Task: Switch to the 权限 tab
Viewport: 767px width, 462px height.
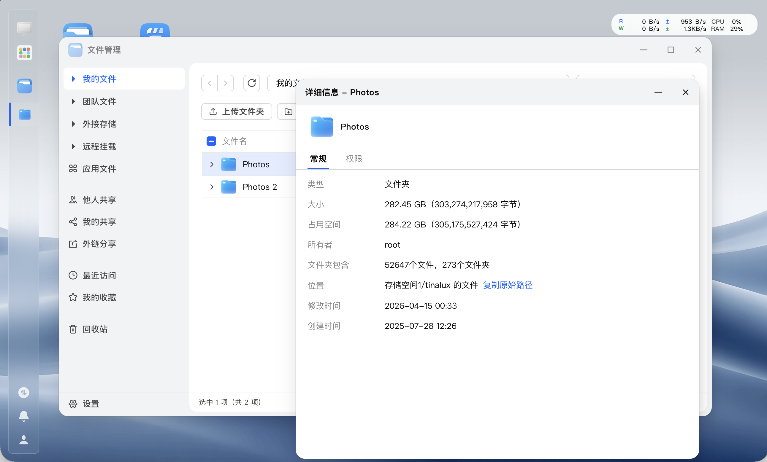Action: tap(354, 159)
